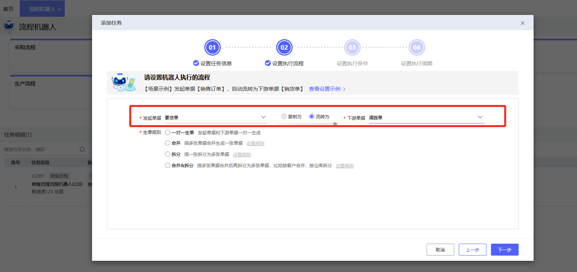Select the 生产流程 card

(51, 92)
